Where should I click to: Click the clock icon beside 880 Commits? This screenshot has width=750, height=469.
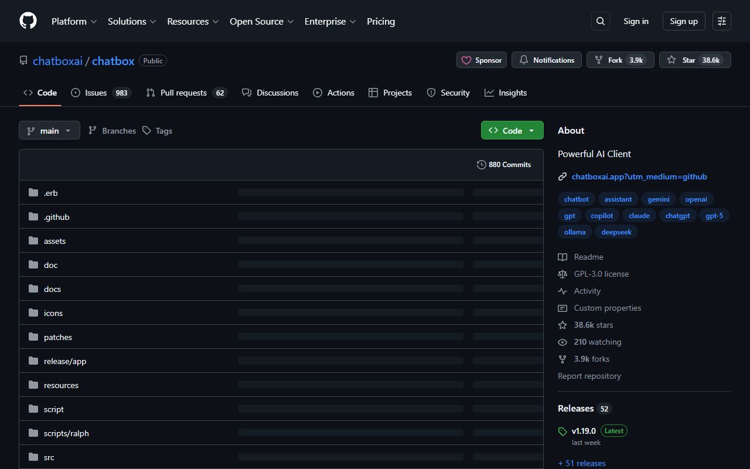click(482, 165)
